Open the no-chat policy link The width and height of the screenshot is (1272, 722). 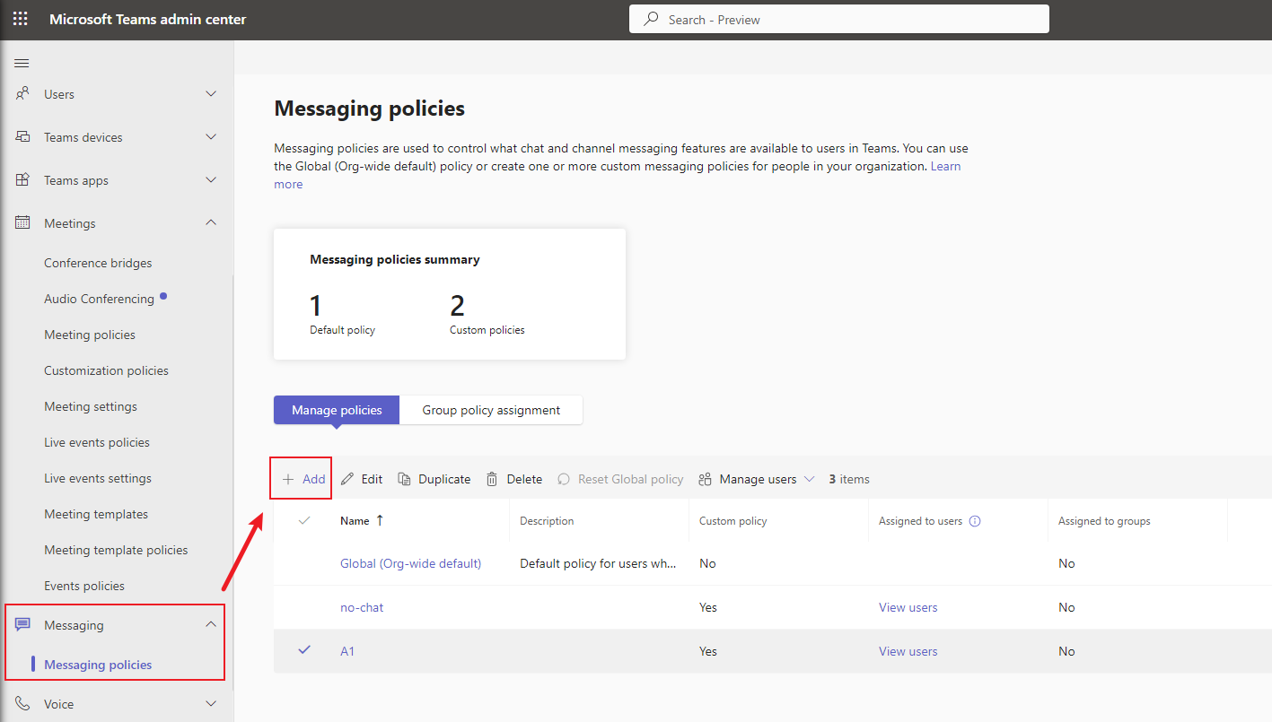coord(362,607)
